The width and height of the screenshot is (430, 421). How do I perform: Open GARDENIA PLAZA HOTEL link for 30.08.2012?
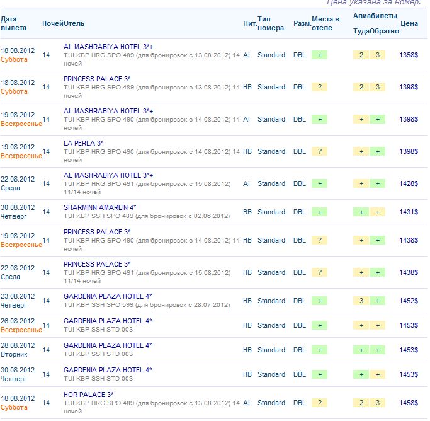(108, 370)
